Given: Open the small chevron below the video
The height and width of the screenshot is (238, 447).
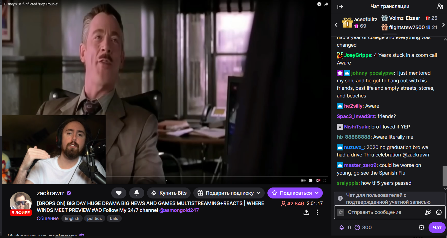Looking at the screenshot, I should (x=166, y=180).
